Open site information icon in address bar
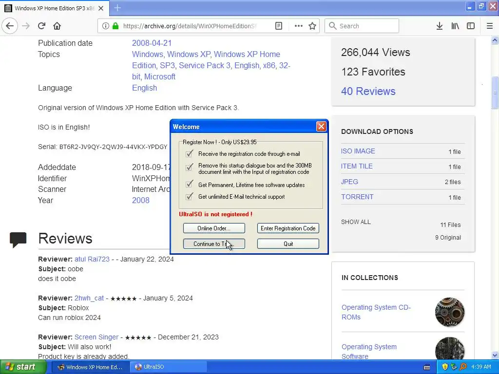The height and width of the screenshot is (374, 499). tap(105, 26)
